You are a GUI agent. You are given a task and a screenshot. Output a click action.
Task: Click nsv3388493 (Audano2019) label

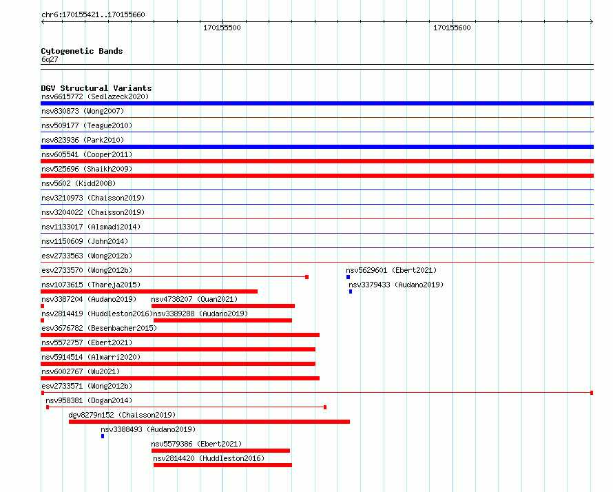coord(148,429)
